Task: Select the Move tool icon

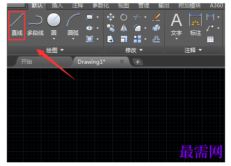Action: click(x=111, y=17)
